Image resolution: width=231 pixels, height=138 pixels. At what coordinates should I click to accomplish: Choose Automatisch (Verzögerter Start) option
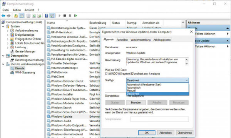click(157, 85)
